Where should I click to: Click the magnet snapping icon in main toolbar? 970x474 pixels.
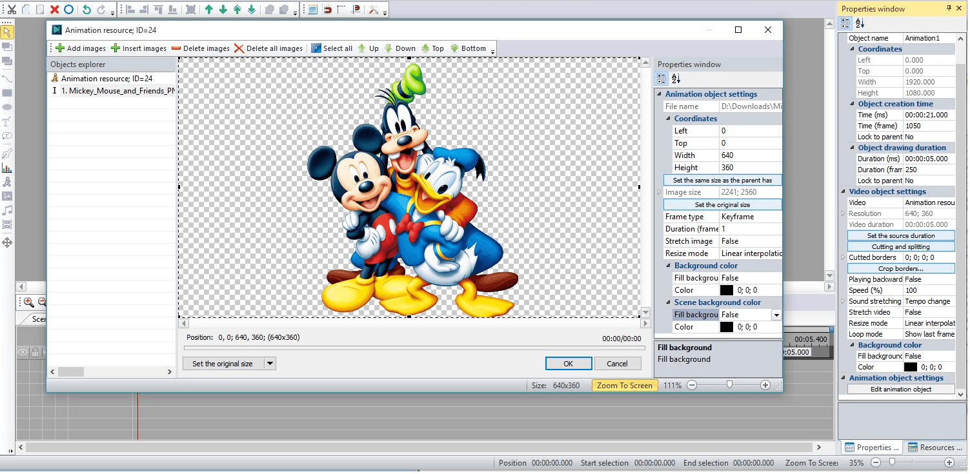(327, 10)
